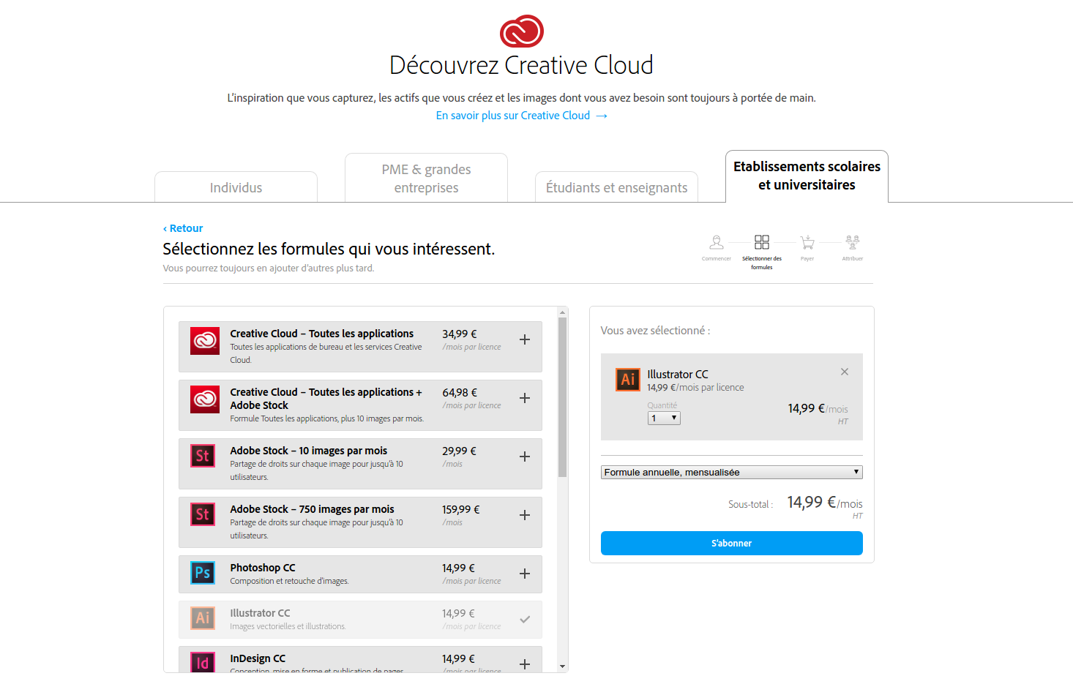
Task: Click 'Illustrator CC' name in summary panel
Action: [x=678, y=374]
